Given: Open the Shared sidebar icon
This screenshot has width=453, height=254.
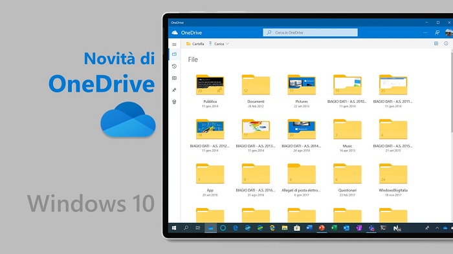Looking at the screenshot, I should 174,90.
